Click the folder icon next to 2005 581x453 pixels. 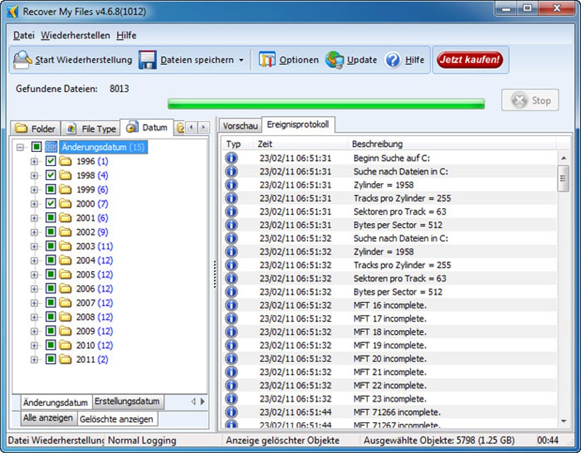[65, 275]
